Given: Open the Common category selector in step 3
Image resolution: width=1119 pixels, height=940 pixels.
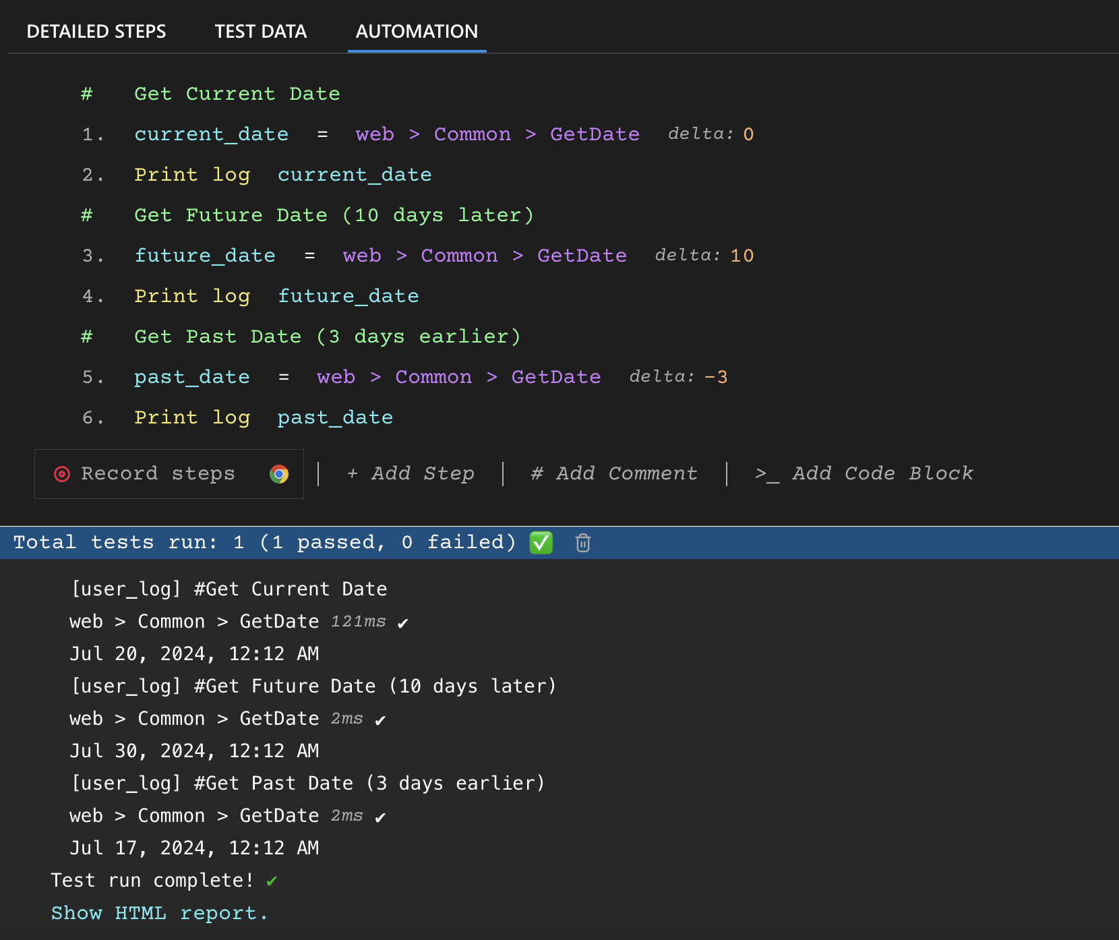Looking at the screenshot, I should coord(459,256).
